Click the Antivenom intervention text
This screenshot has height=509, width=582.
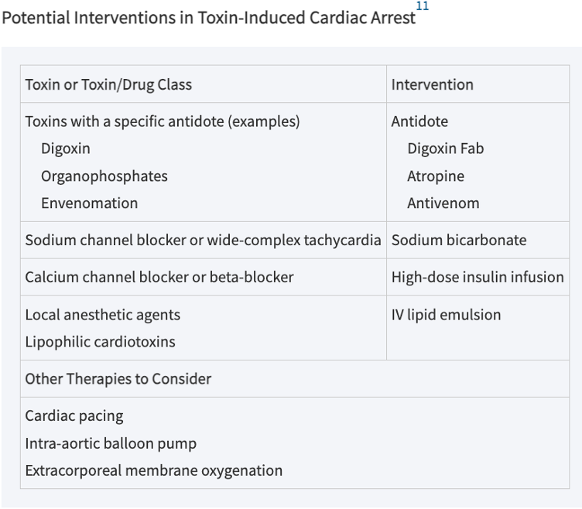tap(443, 203)
